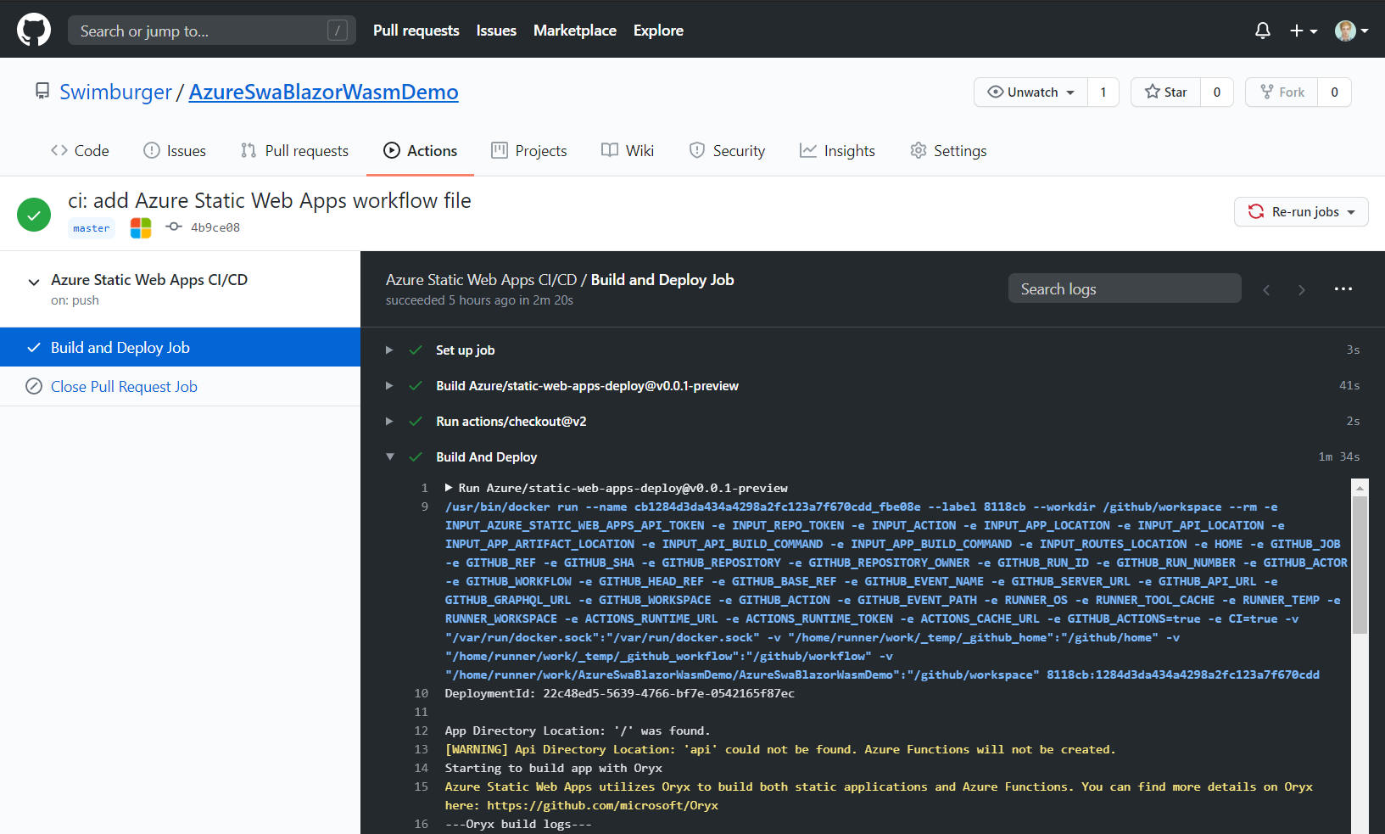Click the green workflow success status icon
The image size is (1385, 834).
[x=34, y=215]
